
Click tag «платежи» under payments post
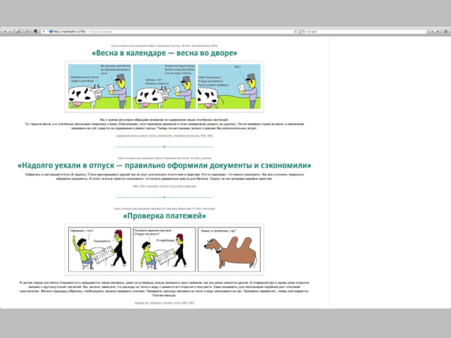click(x=167, y=303)
